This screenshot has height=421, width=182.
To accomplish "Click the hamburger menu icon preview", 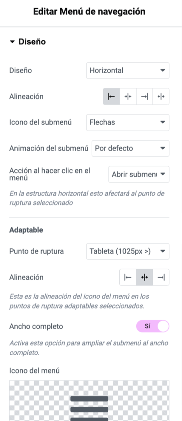I will pos(89,408).
